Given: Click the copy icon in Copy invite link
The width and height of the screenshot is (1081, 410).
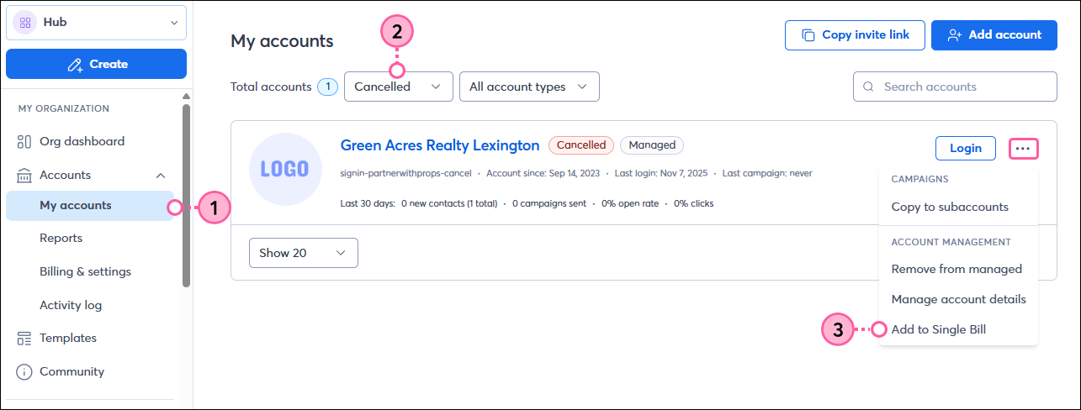Looking at the screenshot, I should pos(808,35).
